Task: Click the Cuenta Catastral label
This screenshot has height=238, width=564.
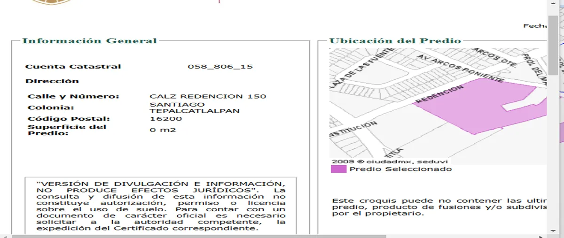Action: point(73,66)
